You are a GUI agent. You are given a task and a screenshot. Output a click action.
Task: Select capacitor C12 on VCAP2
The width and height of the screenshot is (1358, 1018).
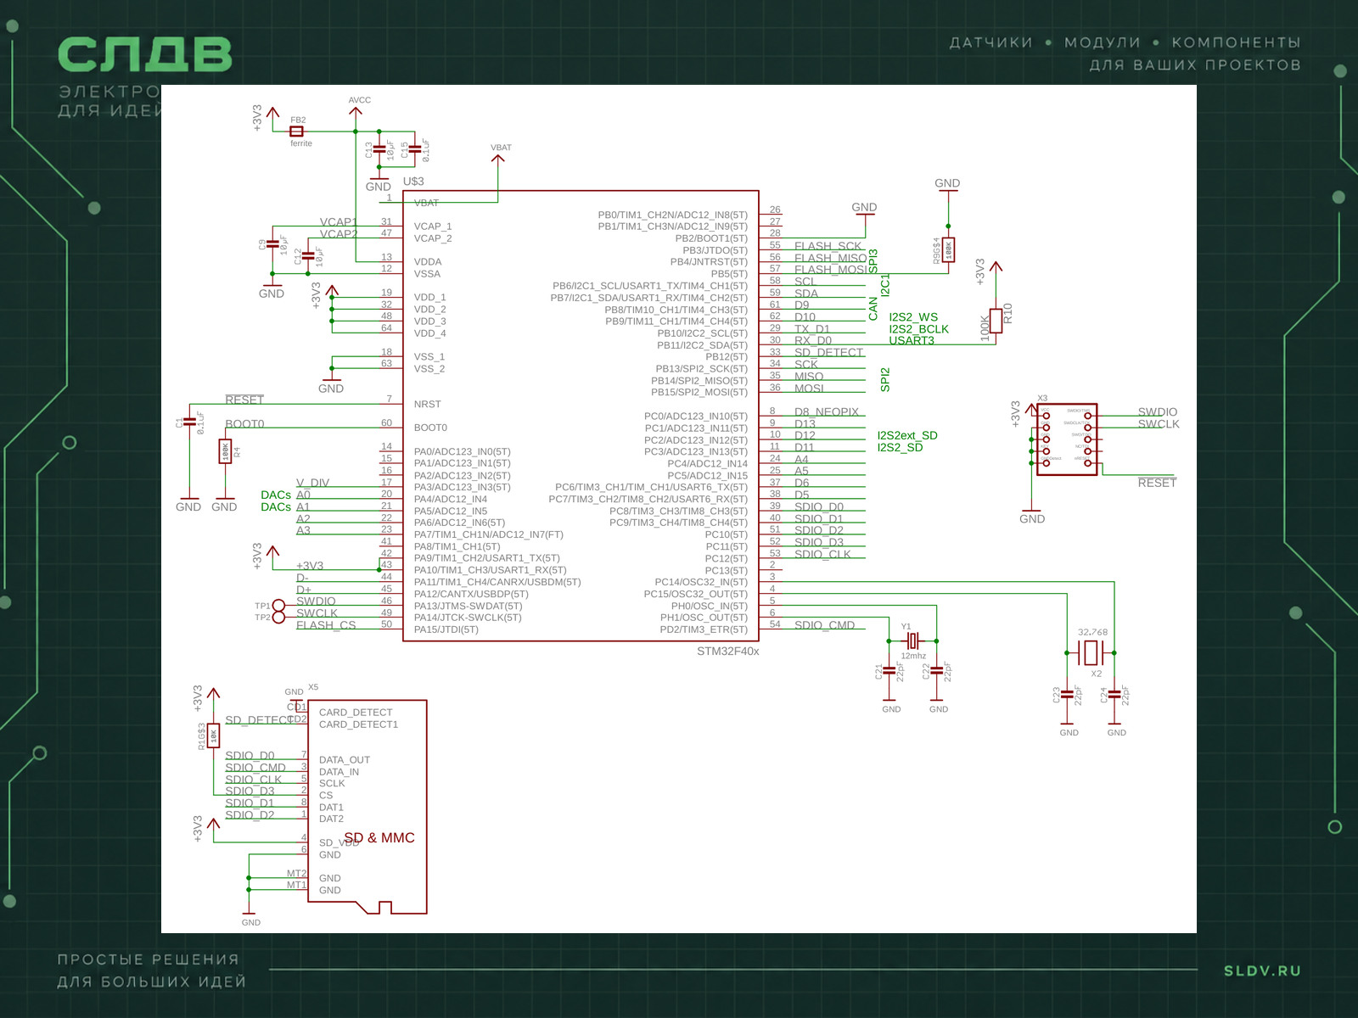tap(308, 256)
